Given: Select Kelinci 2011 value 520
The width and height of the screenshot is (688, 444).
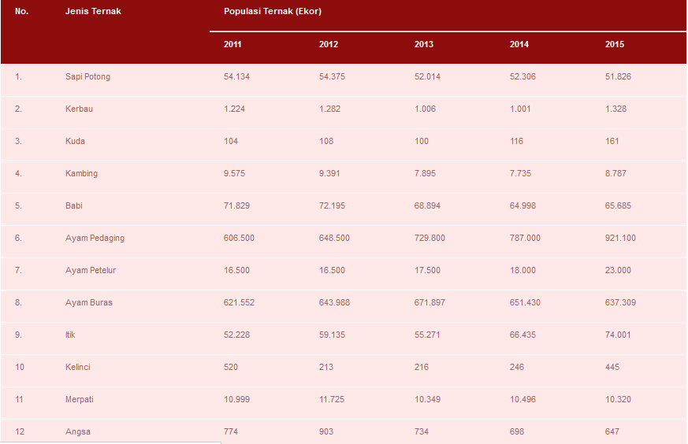Looking at the screenshot, I should pos(231,368).
